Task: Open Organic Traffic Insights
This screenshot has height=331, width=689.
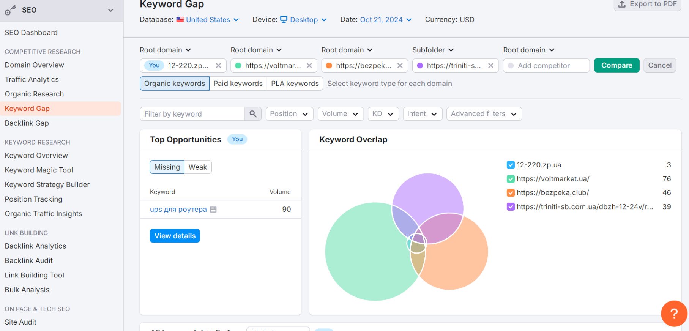Action: (43, 214)
